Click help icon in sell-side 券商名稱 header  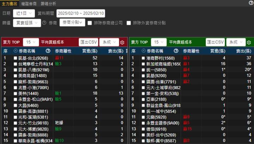pyautogui.click(x=176, y=51)
